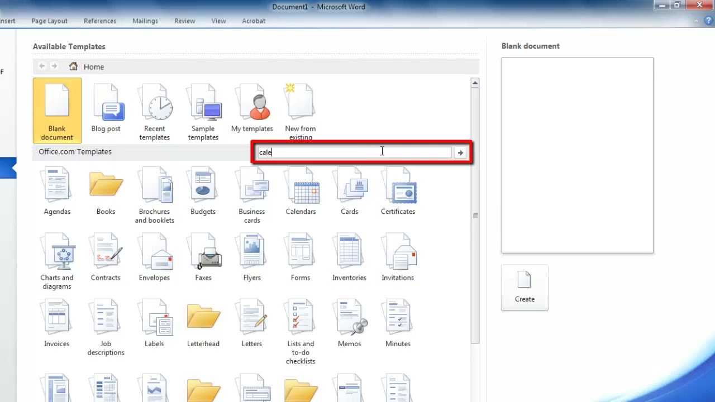Open the Envelopes template category

(x=154, y=257)
